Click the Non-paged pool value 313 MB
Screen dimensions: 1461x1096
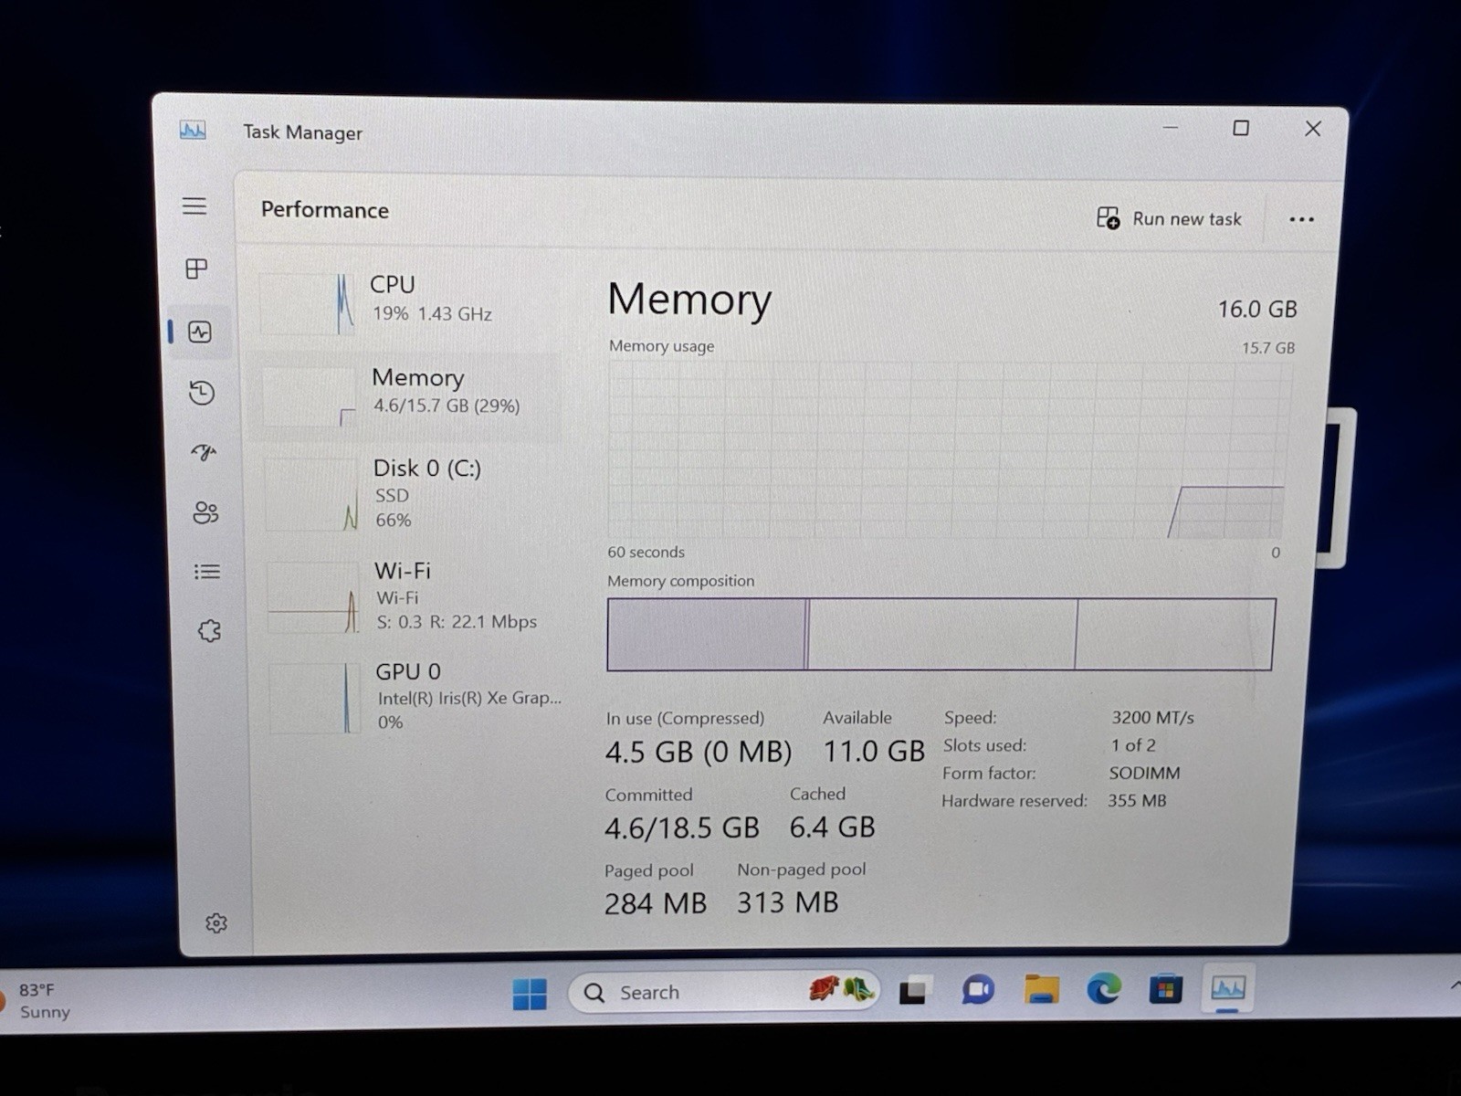coord(788,902)
